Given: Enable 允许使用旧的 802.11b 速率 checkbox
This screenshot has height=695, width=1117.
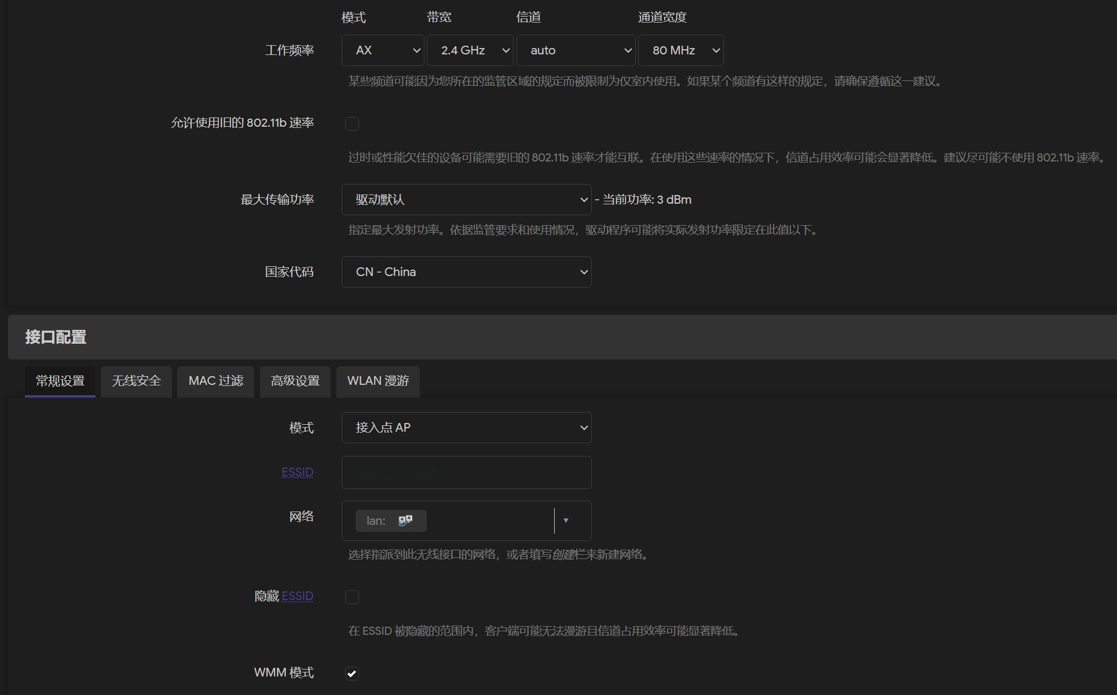Looking at the screenshot, I should (351, 123).
